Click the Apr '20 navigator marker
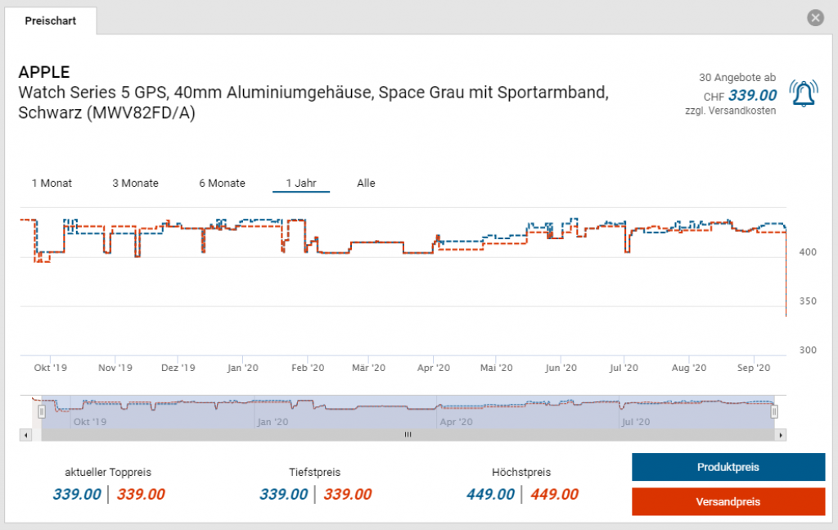The width and height of the screenshot is (838, 530). tap(456, 421)
